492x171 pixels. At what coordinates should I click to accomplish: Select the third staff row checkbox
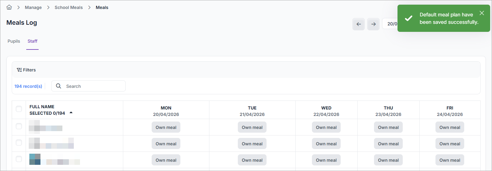point(19,159)
